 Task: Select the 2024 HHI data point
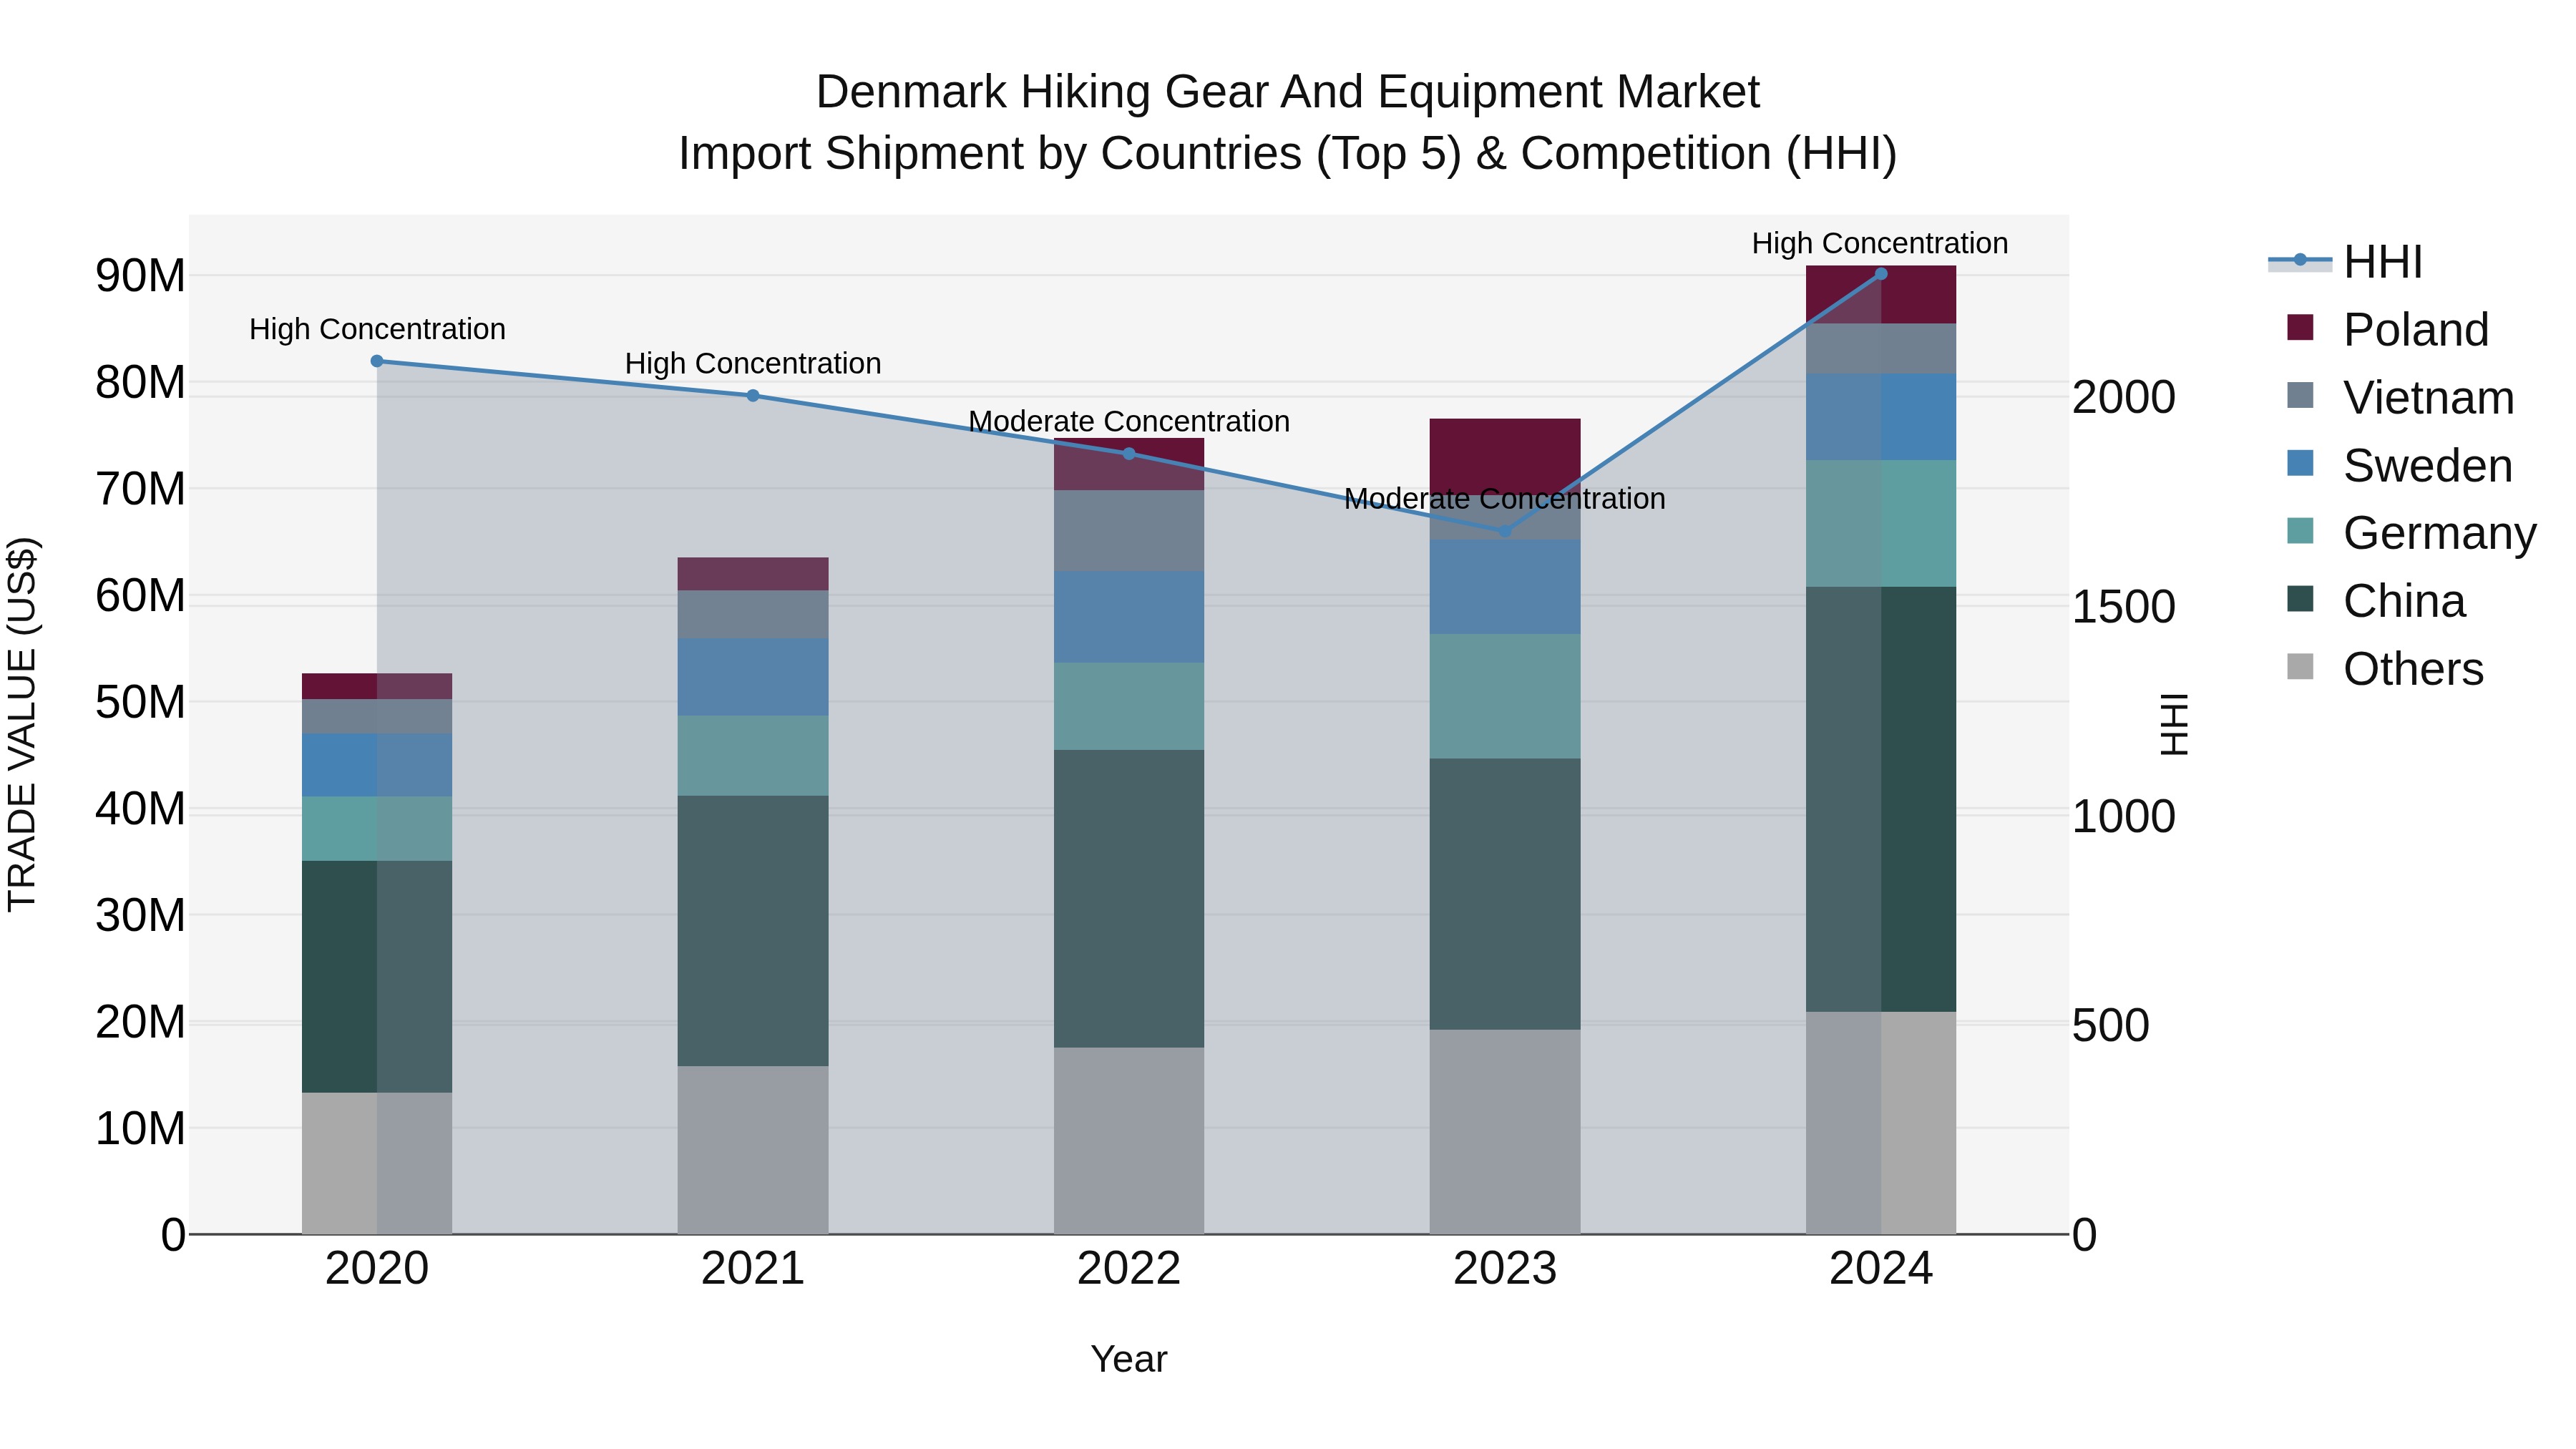(1881, 273)
